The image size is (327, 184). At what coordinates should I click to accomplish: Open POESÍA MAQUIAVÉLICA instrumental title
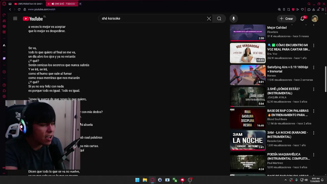pos(288,156)
